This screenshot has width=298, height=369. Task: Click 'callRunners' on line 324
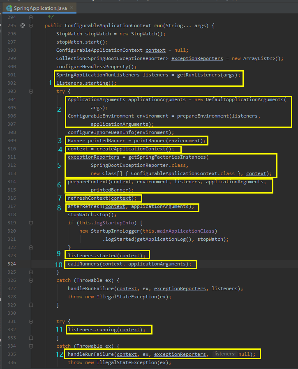coord(83,264)
